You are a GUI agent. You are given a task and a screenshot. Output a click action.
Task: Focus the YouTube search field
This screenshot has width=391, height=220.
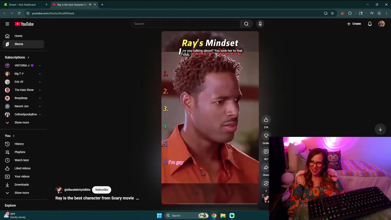[x=186, y=24]
